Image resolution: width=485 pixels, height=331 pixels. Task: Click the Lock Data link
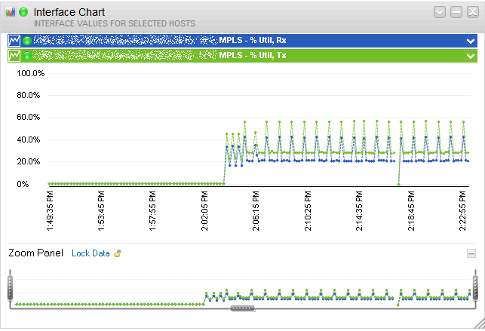91,253
